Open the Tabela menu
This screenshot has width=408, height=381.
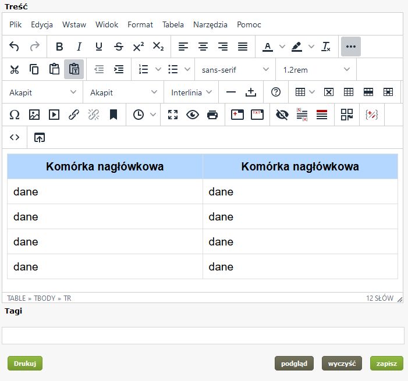point(173,24)
